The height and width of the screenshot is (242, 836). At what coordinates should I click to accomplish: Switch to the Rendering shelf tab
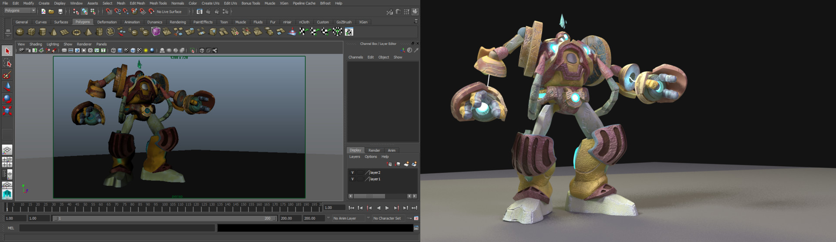tap(177, 22)
